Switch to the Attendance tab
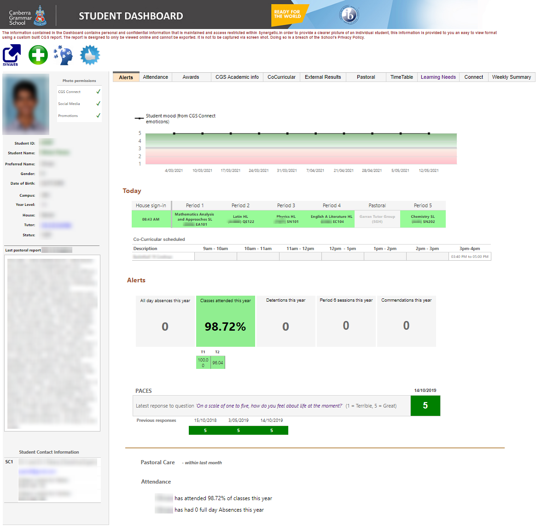The height and width of the screenshot is (531, 542). pos(155,77)
